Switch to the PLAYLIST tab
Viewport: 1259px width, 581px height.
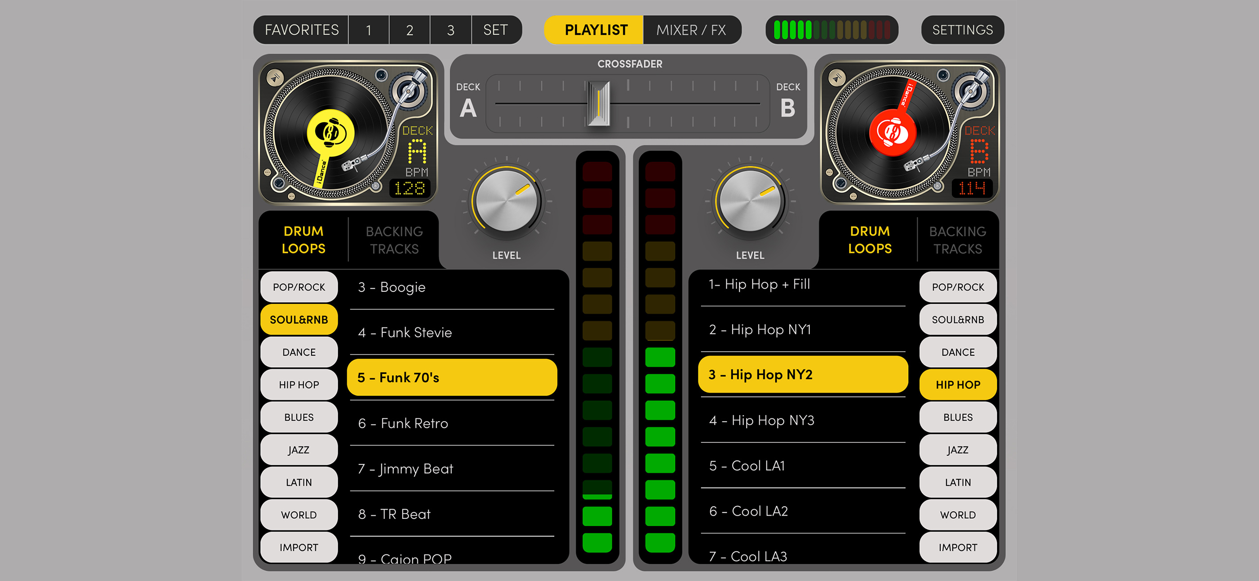(x=594, y=30)
